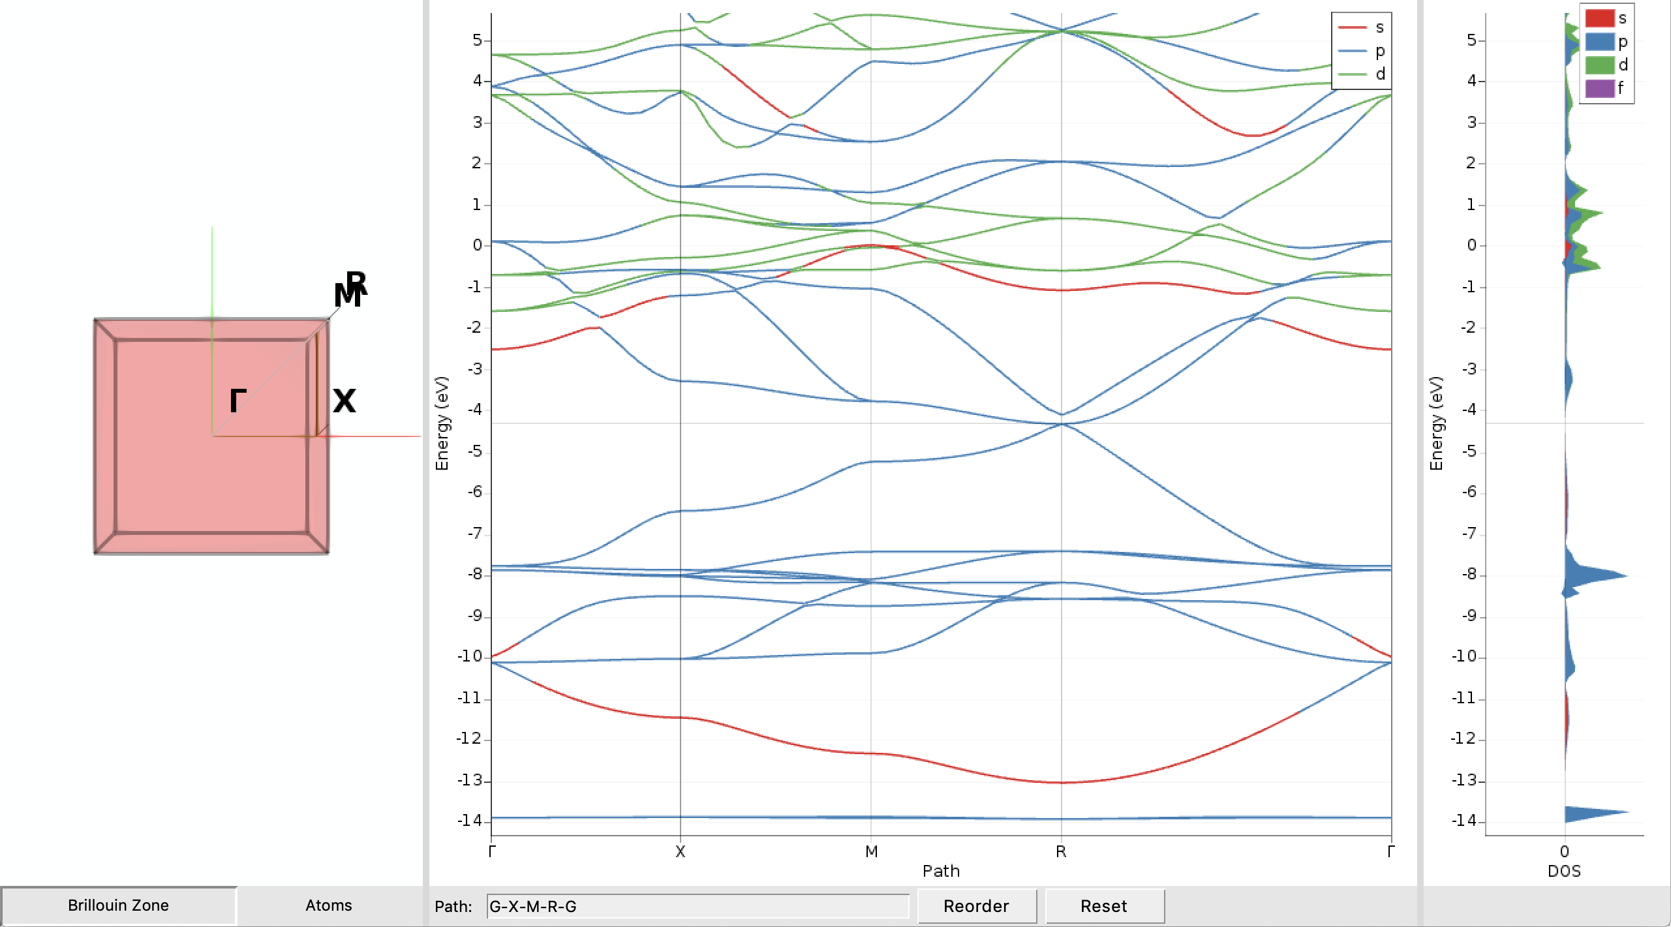Toggle the p orbital in band plot legend
Viewport: 1671px width, 927px height.
click(x=1367, y=52)
